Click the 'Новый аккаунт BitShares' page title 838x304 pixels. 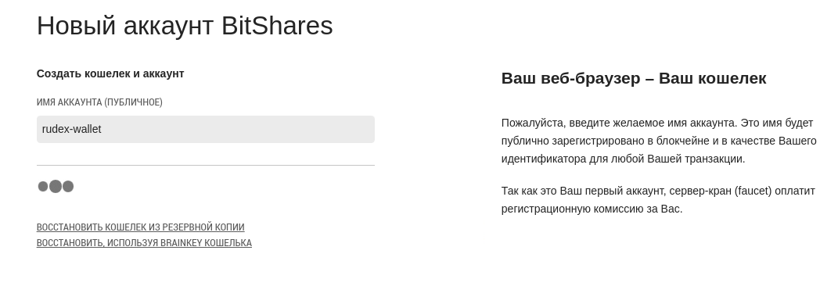click(185, 26)
